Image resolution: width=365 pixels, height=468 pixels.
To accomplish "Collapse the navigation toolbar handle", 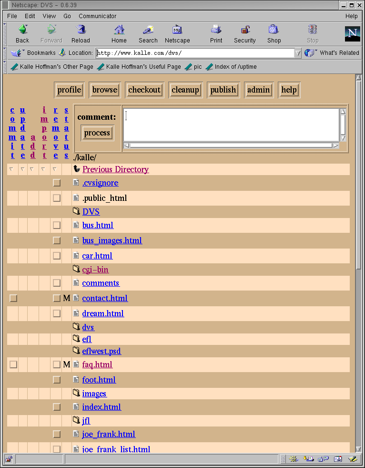I will point(5,34).
